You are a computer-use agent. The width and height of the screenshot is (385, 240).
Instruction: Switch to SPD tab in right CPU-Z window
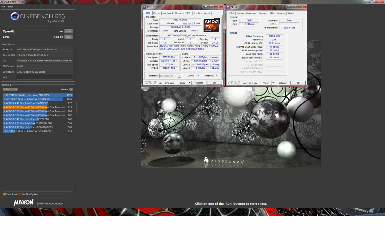[272, 13]
